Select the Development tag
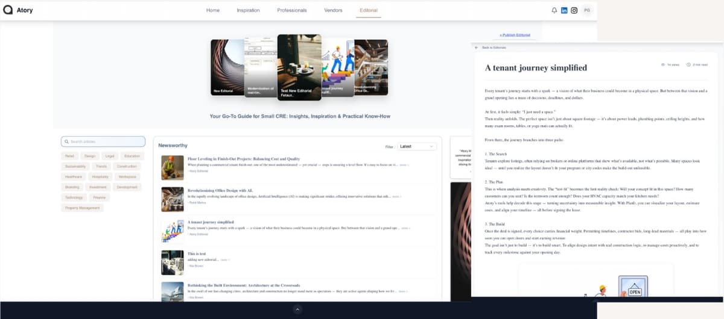724x319 pixels. (127, 187)
